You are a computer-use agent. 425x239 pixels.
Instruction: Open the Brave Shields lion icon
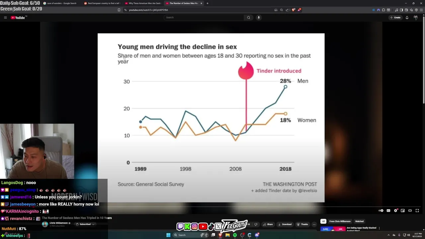(294, 10)
